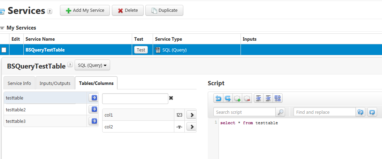Select the Tables/Columns tab

click(x=96, y=83)
